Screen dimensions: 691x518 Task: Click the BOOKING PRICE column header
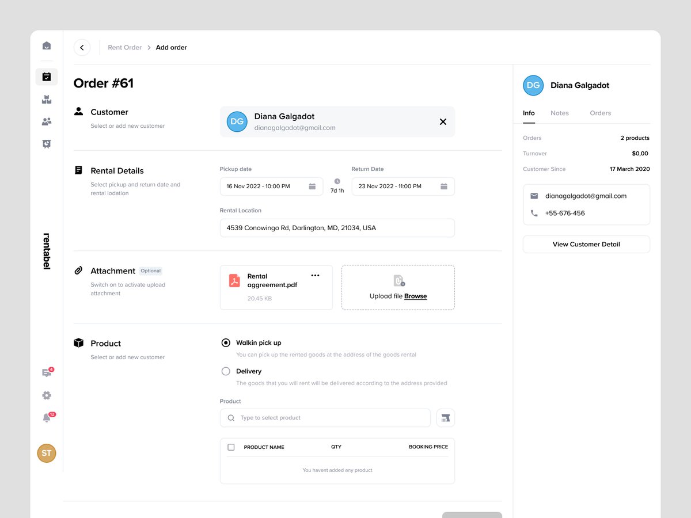(x=428, y=447)
